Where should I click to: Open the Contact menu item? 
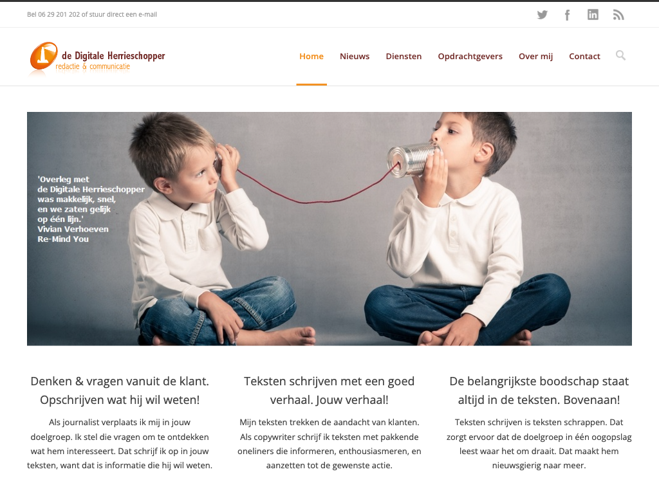[x=584, y=57]
